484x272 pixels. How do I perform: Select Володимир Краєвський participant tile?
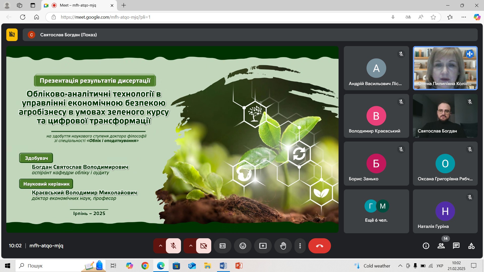pyautogui.click(x=376, y=116)
